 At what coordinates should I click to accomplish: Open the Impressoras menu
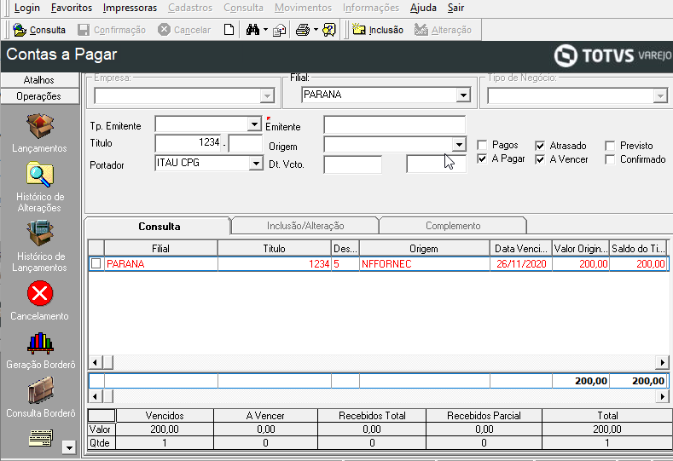(x=130, y=8)
